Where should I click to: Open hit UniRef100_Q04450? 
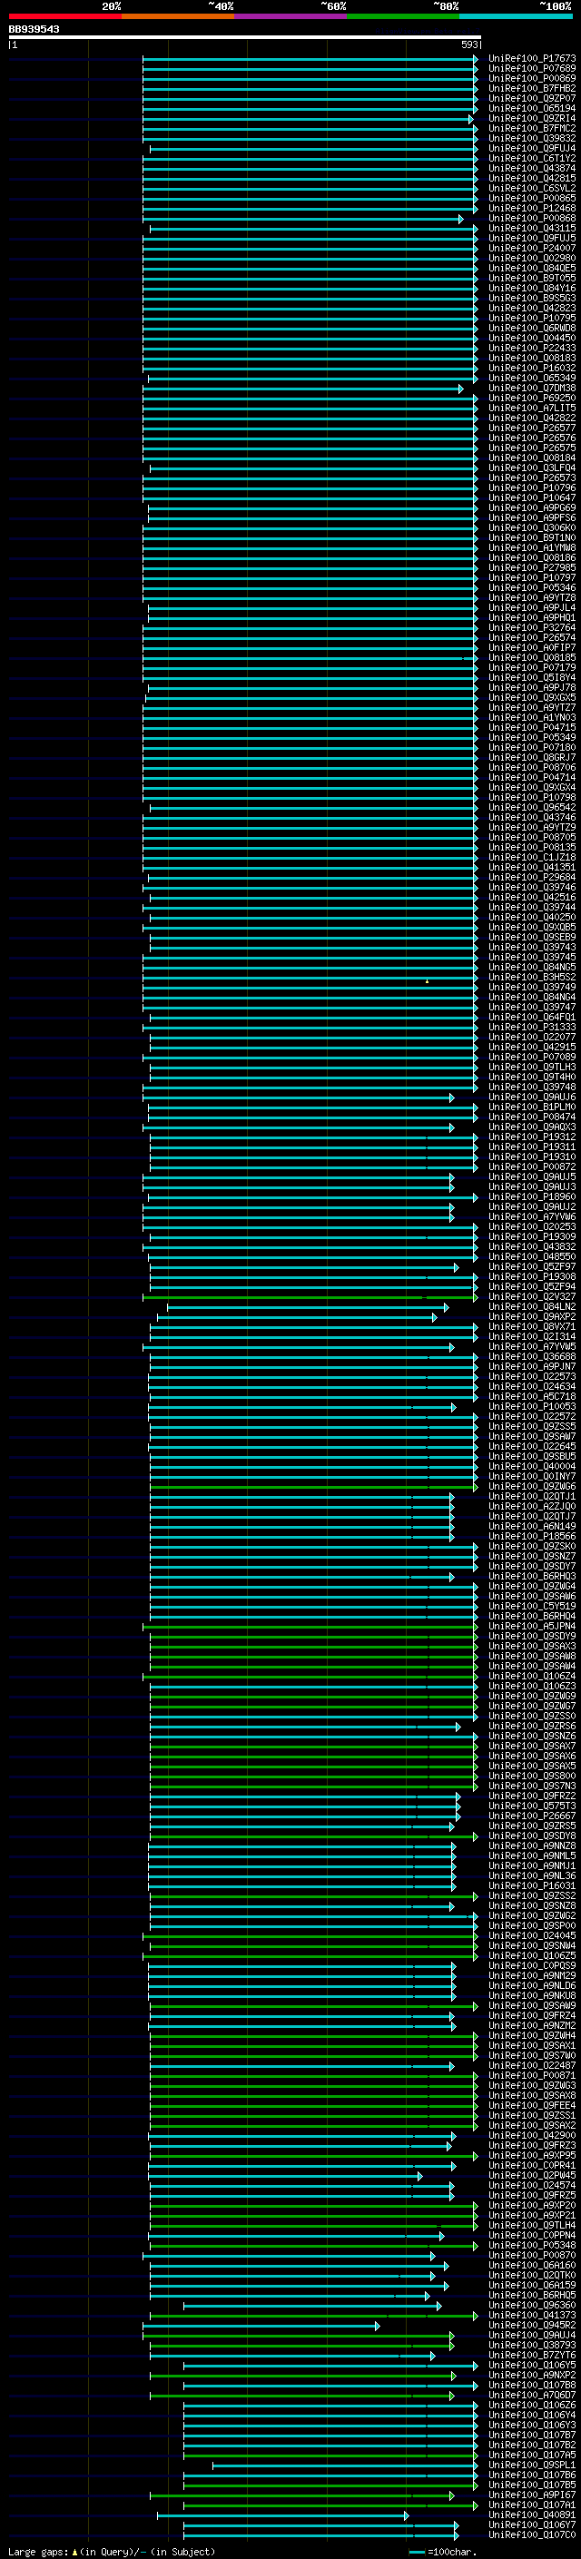point(532,338)
